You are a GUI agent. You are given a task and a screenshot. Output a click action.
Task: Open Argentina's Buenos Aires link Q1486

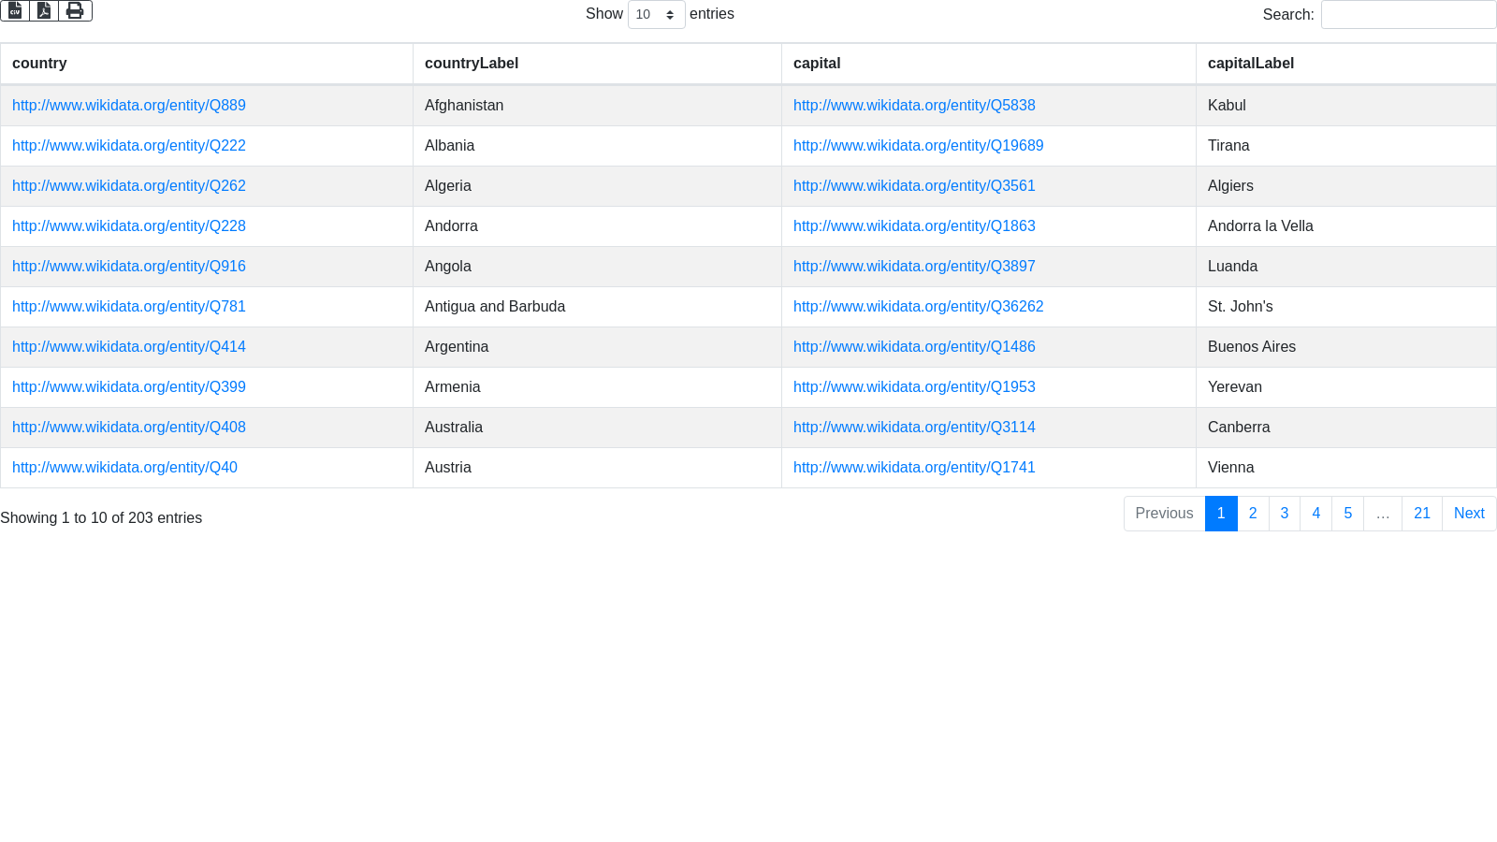(x=914, y=347)
